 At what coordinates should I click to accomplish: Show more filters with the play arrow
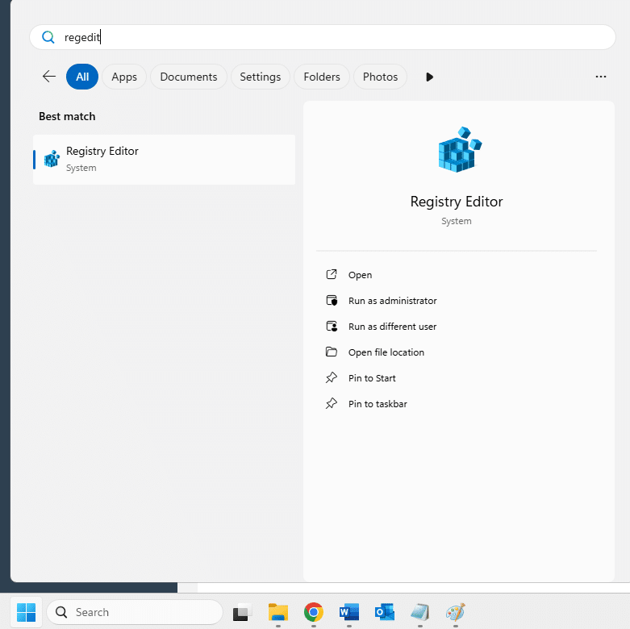tap(429, 77)
